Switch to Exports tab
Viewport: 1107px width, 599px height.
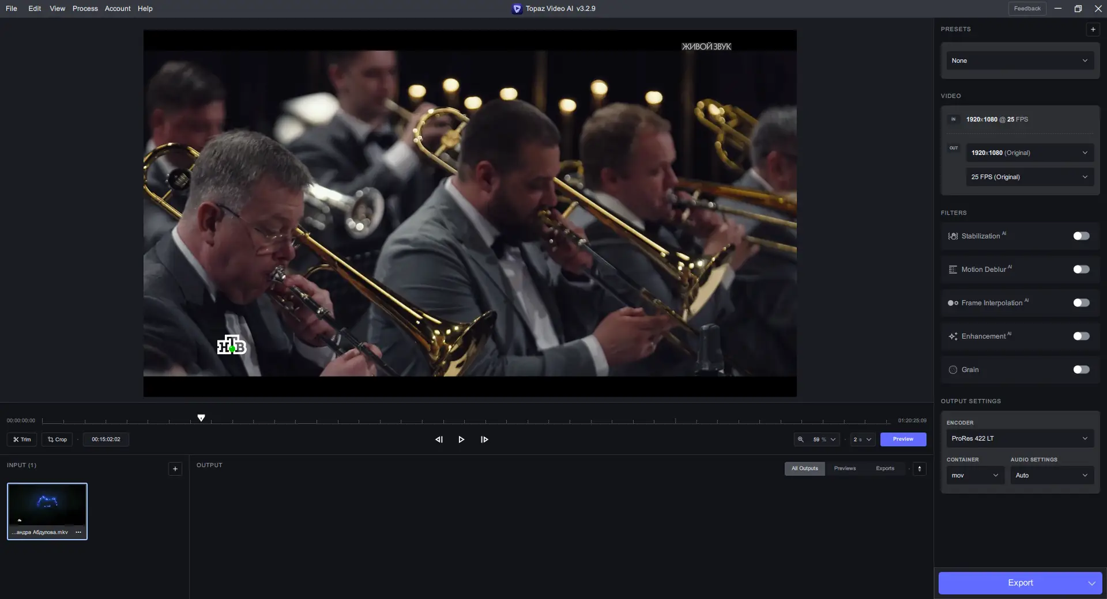[885, 469]
